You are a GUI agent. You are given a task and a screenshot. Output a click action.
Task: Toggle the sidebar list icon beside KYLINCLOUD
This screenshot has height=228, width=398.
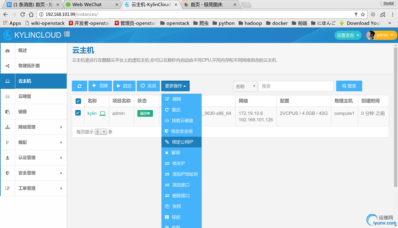pos(67,34)
